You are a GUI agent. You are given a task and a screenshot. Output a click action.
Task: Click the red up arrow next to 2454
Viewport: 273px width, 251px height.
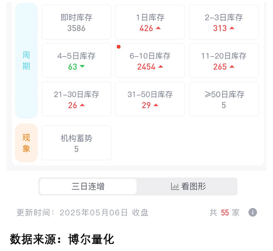coord(161,67)
